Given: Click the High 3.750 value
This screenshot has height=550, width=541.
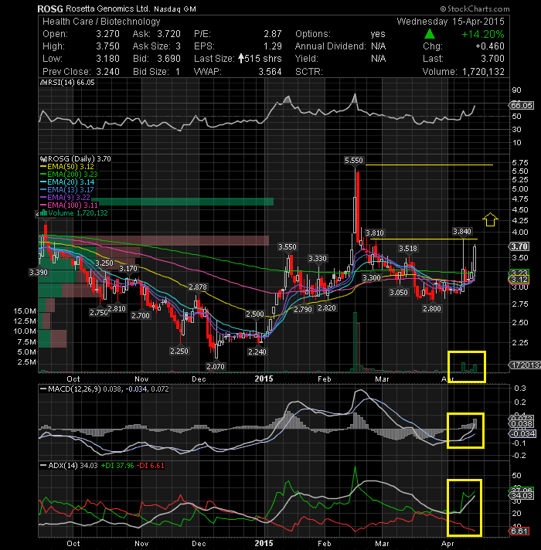Looking at the screenshot, I should [107, 46].
